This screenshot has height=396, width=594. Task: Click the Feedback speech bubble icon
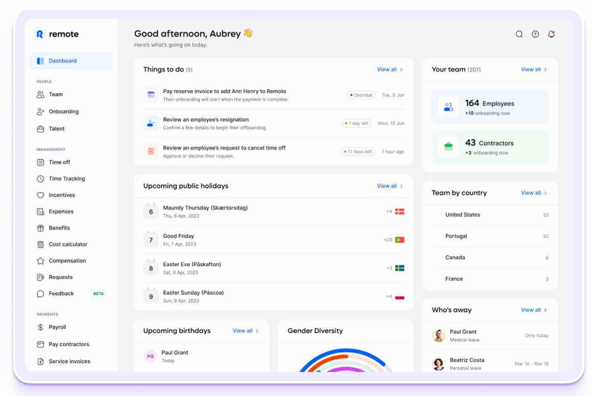[41, 294]
